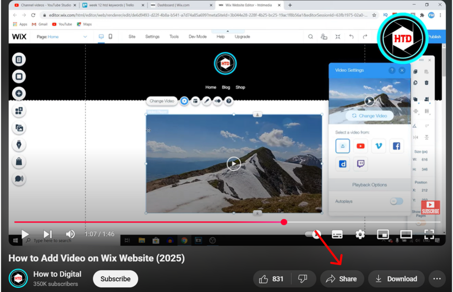Expand the Page: Home dropdown
This screenshot has height=292, width=453.
(x=61, y=37)
